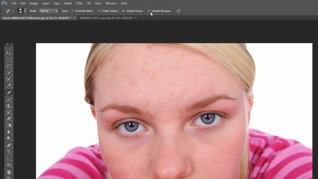
Task: Select the Path Selection tool
Action: [x=9, y=158]
